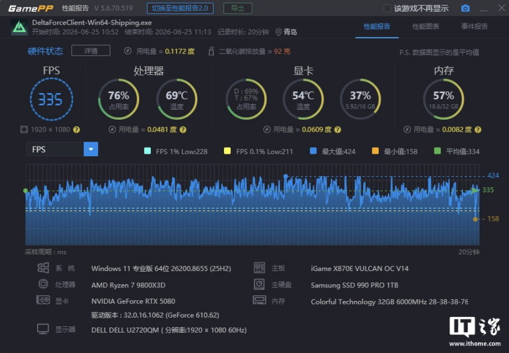This screenshot has width=509, height=353.
Task: Click the cyan FPS 1% Low swatch
Action: (x=147, y=151)
